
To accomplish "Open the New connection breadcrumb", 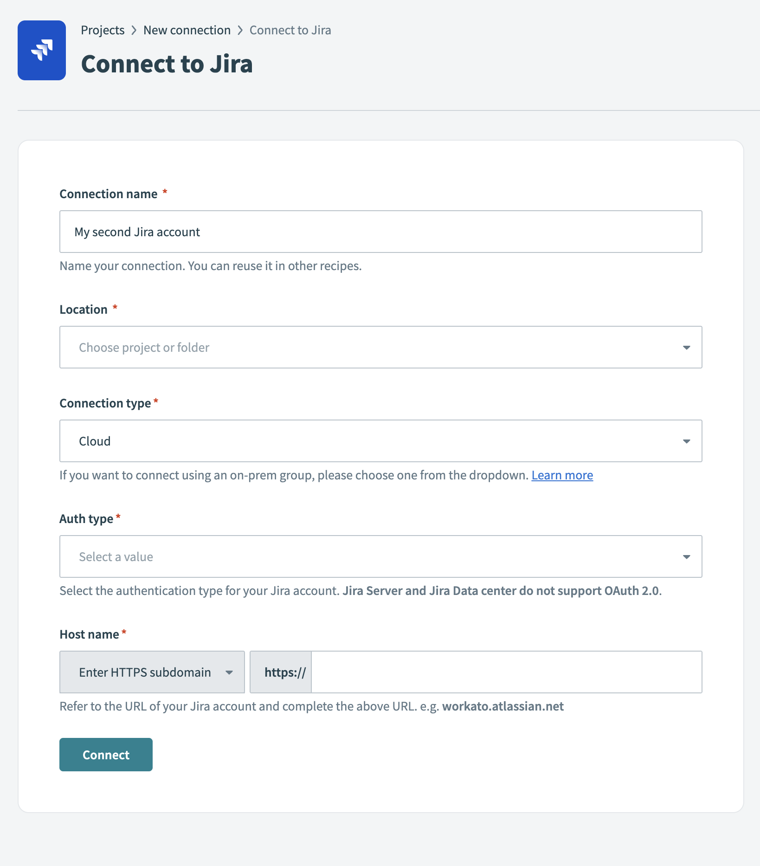I will 187,30.
